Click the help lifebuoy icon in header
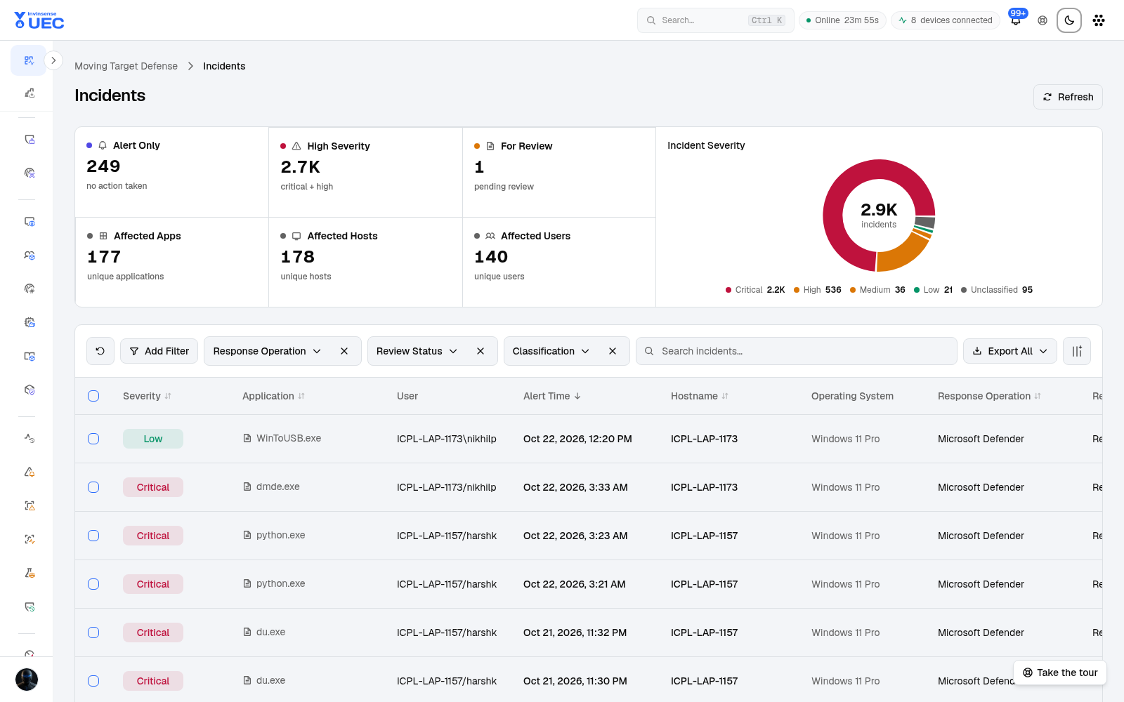 pos(1043,20)
